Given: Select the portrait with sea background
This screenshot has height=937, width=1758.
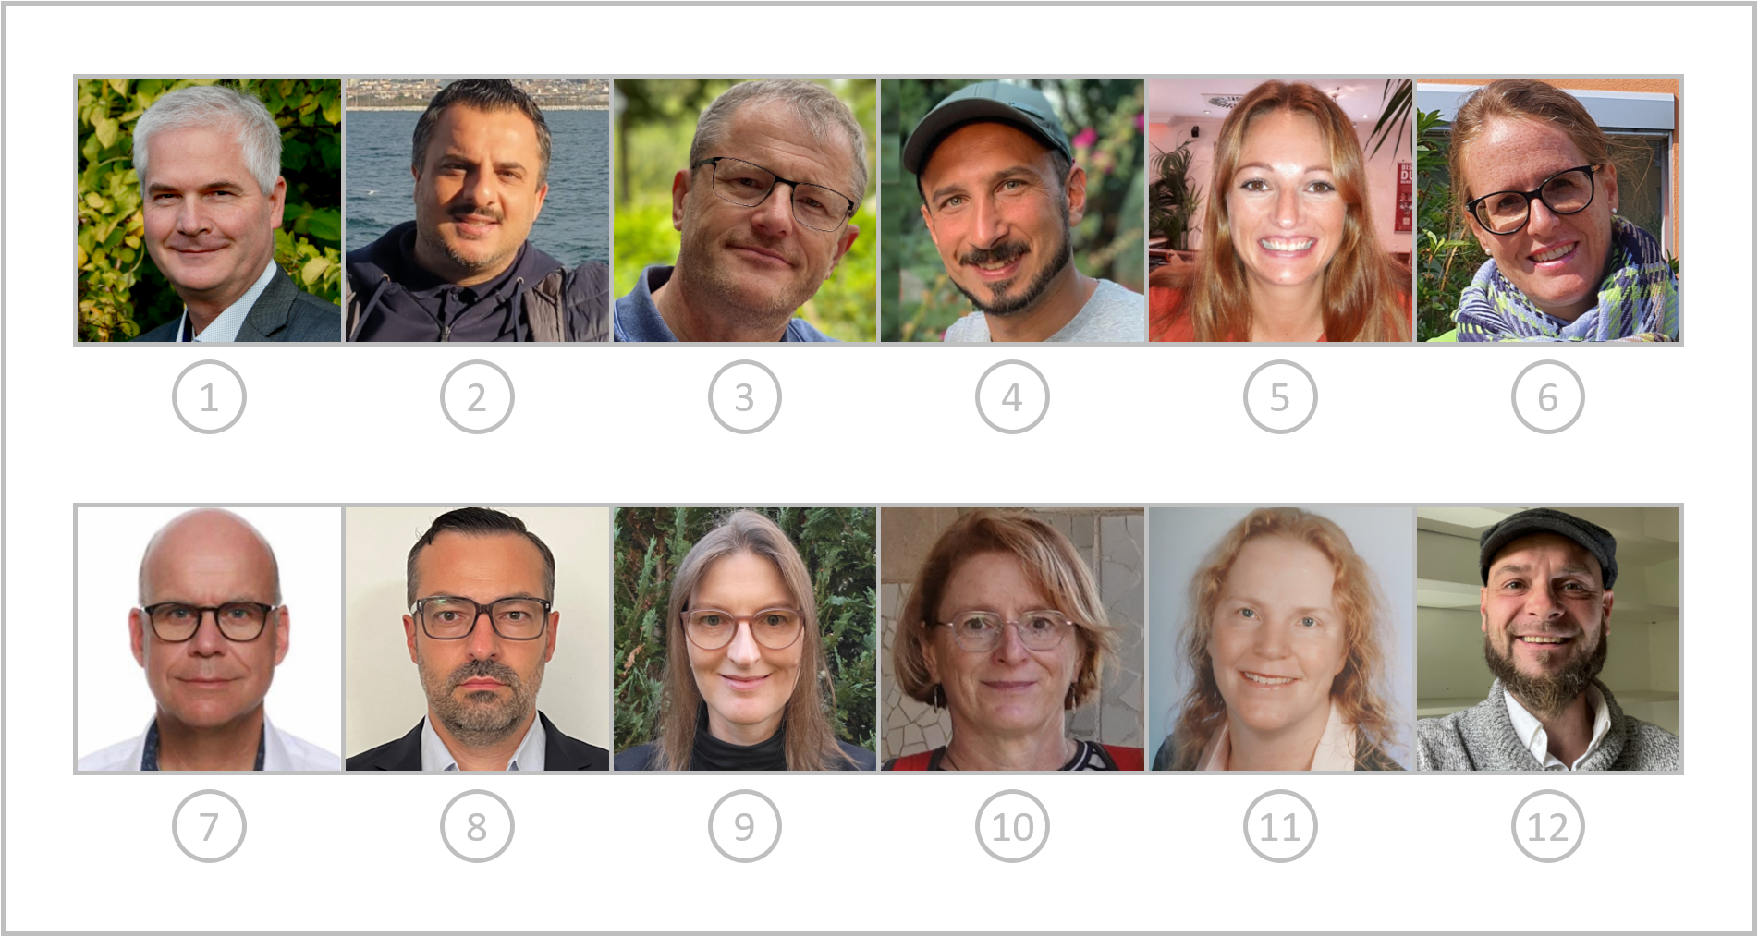Looking at the screenshot, I should pyautogui.click(x=477, y=210).
